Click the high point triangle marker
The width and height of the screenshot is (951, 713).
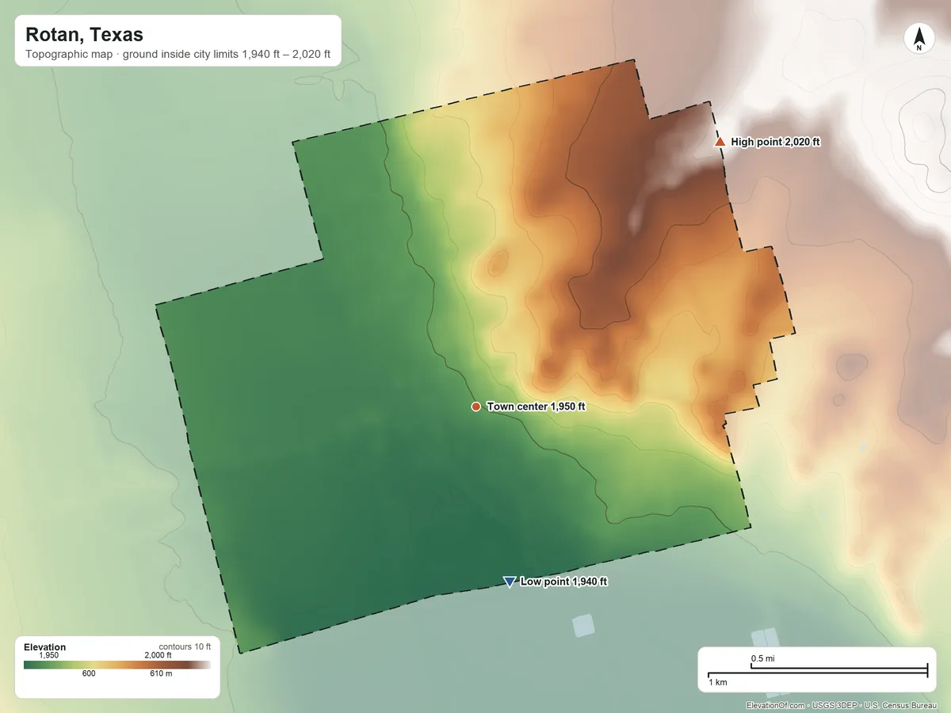(720, 142)
